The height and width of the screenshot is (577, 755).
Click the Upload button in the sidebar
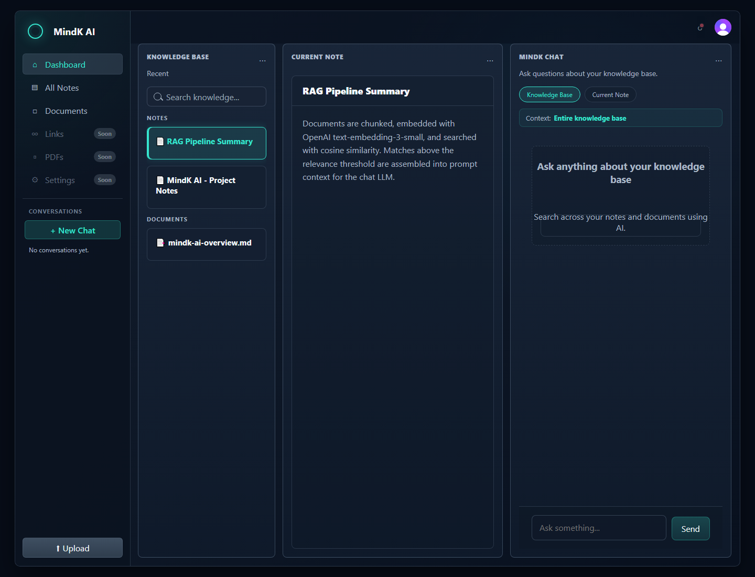[72, 548]
